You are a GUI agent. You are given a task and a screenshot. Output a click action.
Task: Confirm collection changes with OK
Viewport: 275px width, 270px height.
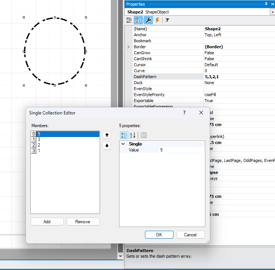point(159,234)
